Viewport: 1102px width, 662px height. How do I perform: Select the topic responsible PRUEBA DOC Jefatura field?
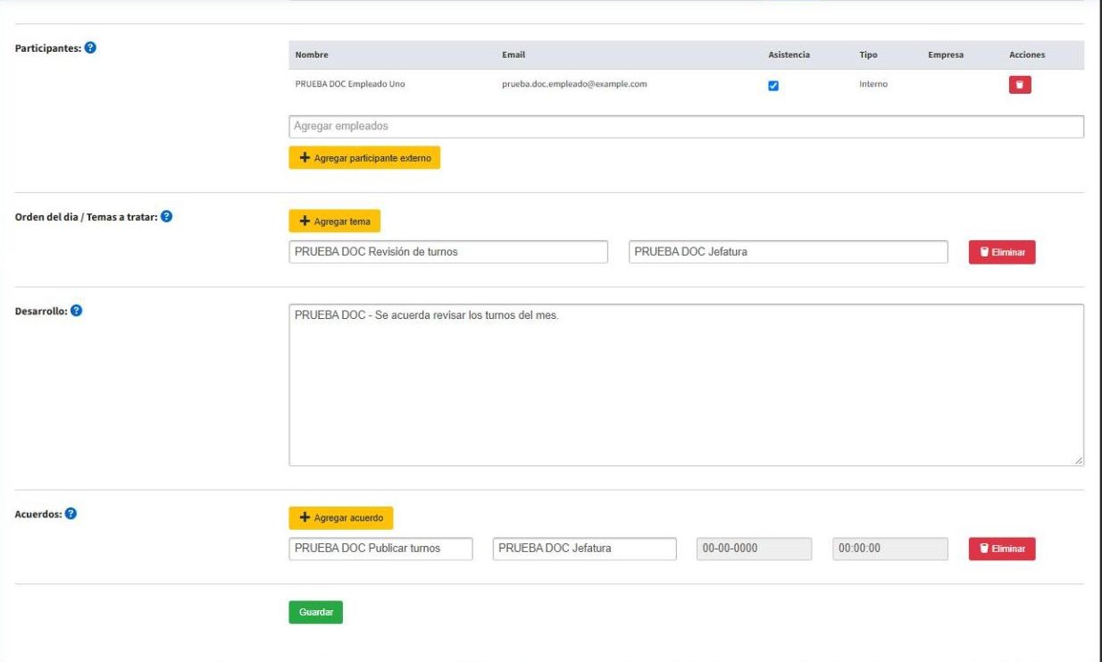tap(789, 252)
